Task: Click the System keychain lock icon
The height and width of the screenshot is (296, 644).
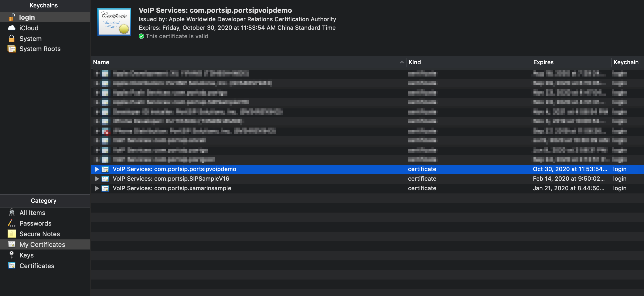Action: click(x=11, y=39)
